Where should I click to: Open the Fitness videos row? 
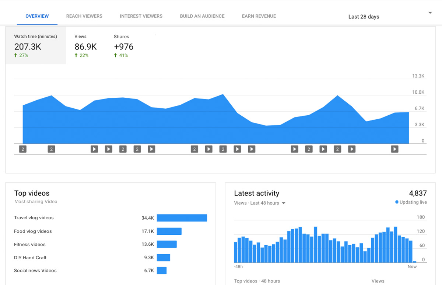[x=110, y=244]
